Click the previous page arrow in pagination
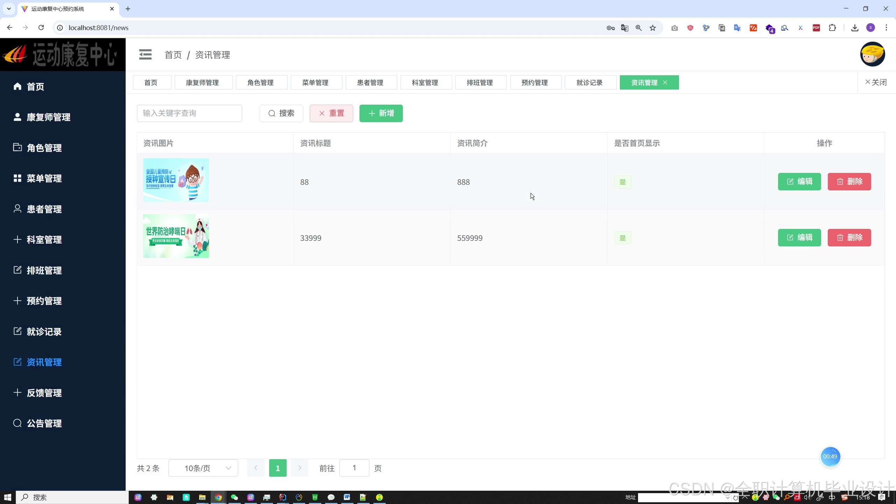The width and height of the screenshot is (896, 504). (x=255, y=468)
